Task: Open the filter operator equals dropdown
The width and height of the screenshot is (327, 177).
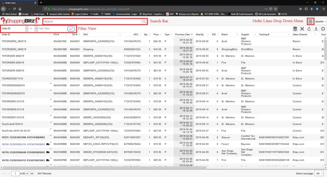Action: (x=36, y=28)
